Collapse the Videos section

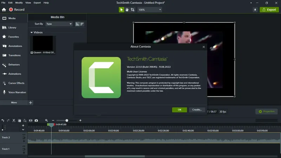pos(32,33)
